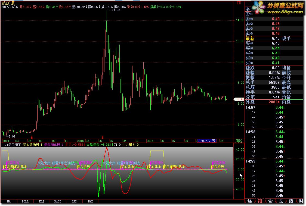
Task: Click the 14:57 tick time entry
Action: (x=251, y=108)
